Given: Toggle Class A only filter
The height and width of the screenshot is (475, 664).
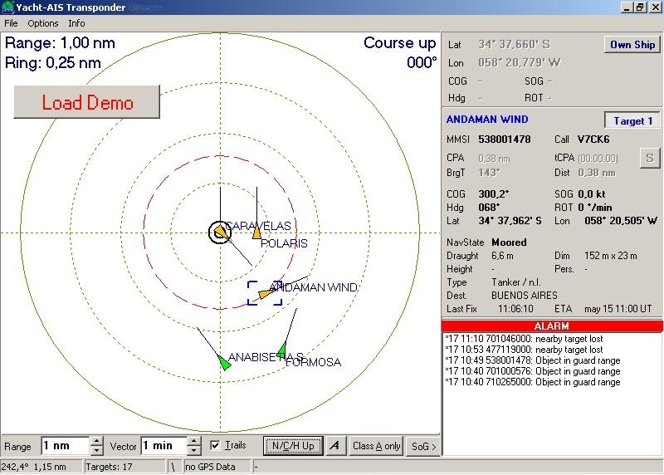Looking at the screenshot, I should (x=376, y=446).
